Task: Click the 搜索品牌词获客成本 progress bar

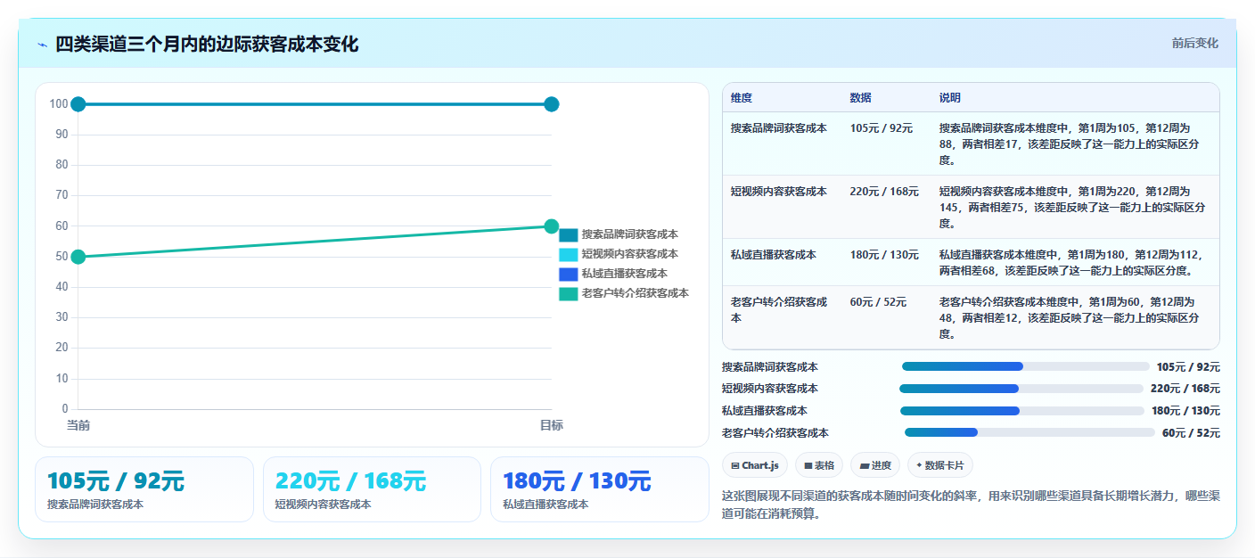Action: coord(1025,366)
